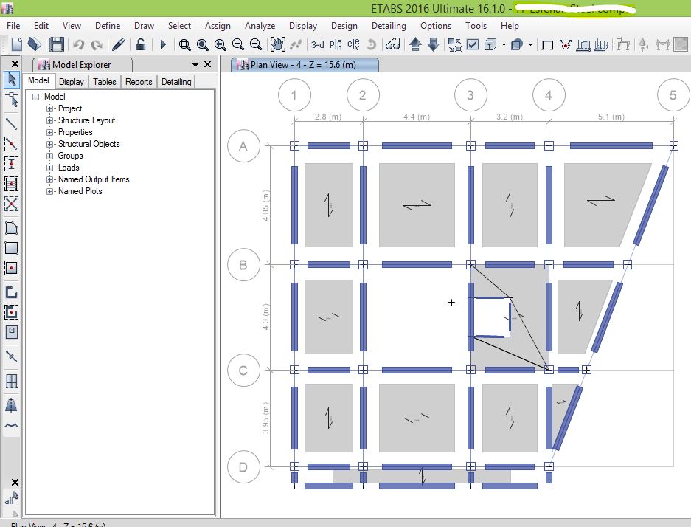Image resolution: width=691 pixels, height=527 pixels.
Task: Expand the Properties tree node
Action: click(x=50, y=132)
